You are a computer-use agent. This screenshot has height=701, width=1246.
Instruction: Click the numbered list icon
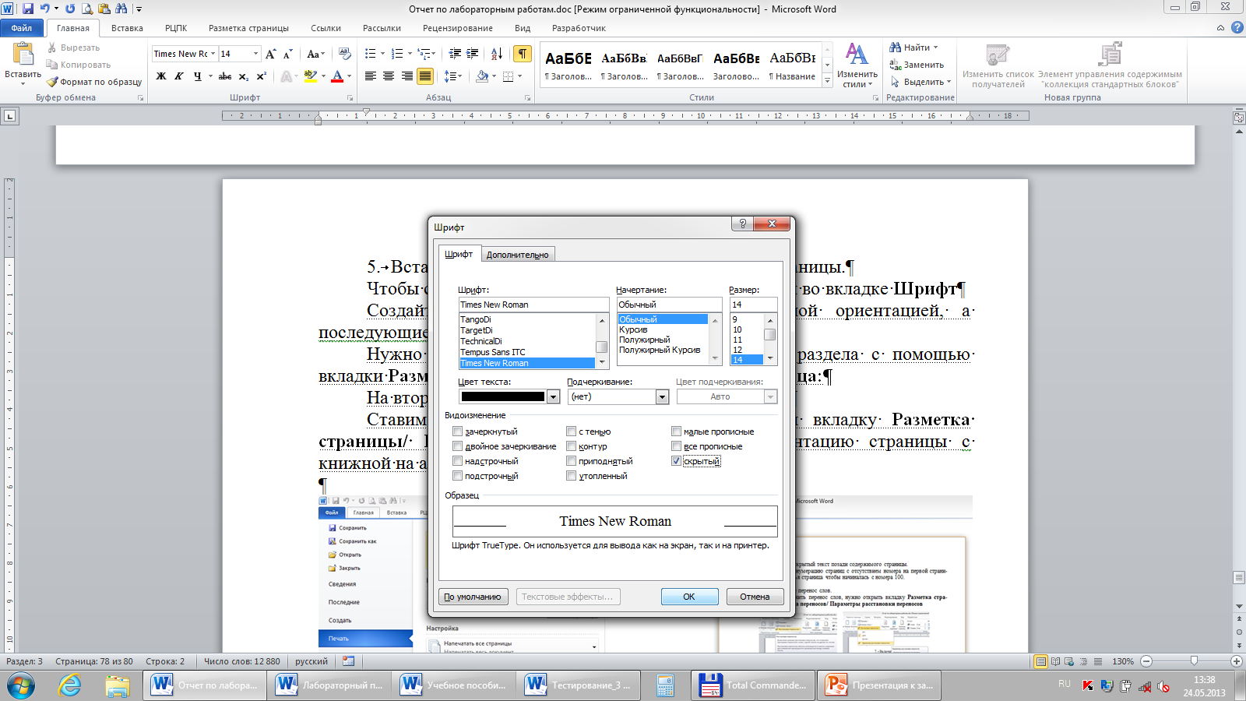(x=397, y=54)
